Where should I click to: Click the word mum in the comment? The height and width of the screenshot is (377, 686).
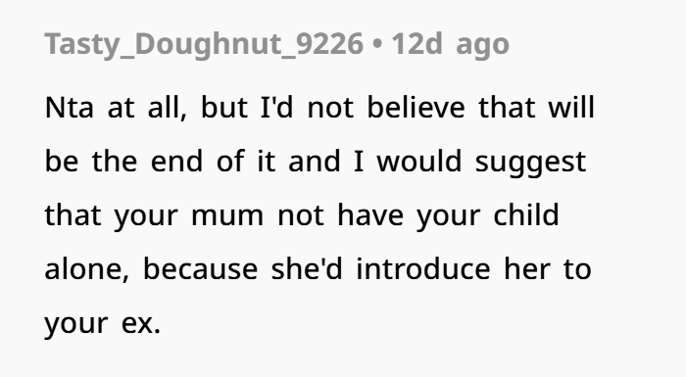[227, 216]
